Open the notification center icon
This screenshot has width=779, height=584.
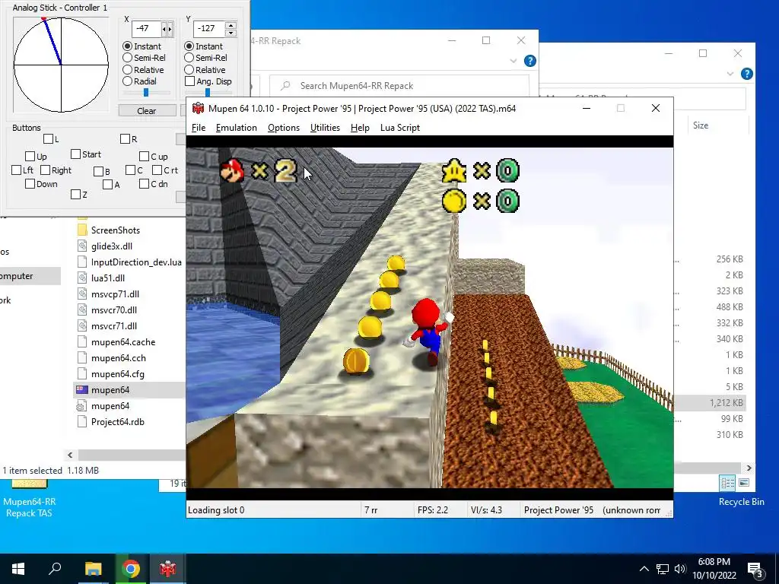pyautogui.click(x=755, y=570)
